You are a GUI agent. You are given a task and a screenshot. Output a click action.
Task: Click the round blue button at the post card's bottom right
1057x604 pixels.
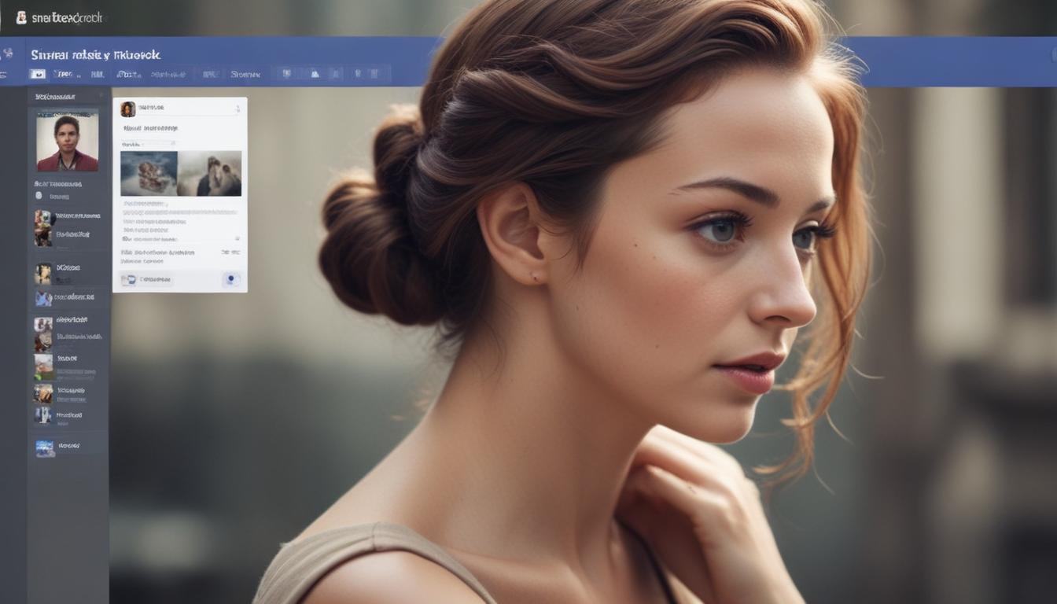tap(230, 279)
